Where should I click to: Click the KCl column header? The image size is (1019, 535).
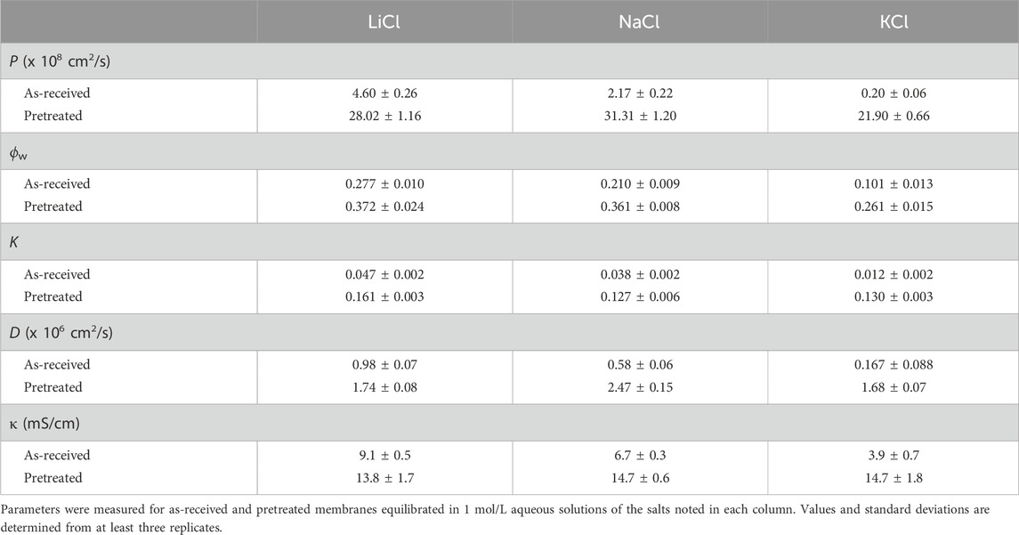[x=893, y=21]
